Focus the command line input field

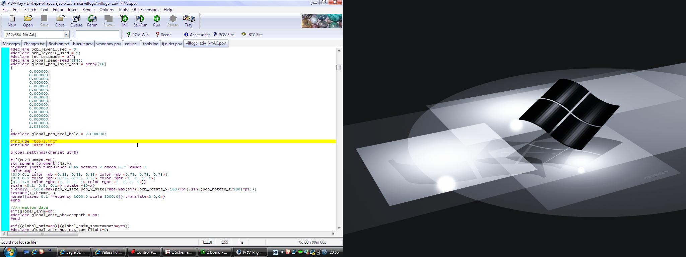coord(97,34)
